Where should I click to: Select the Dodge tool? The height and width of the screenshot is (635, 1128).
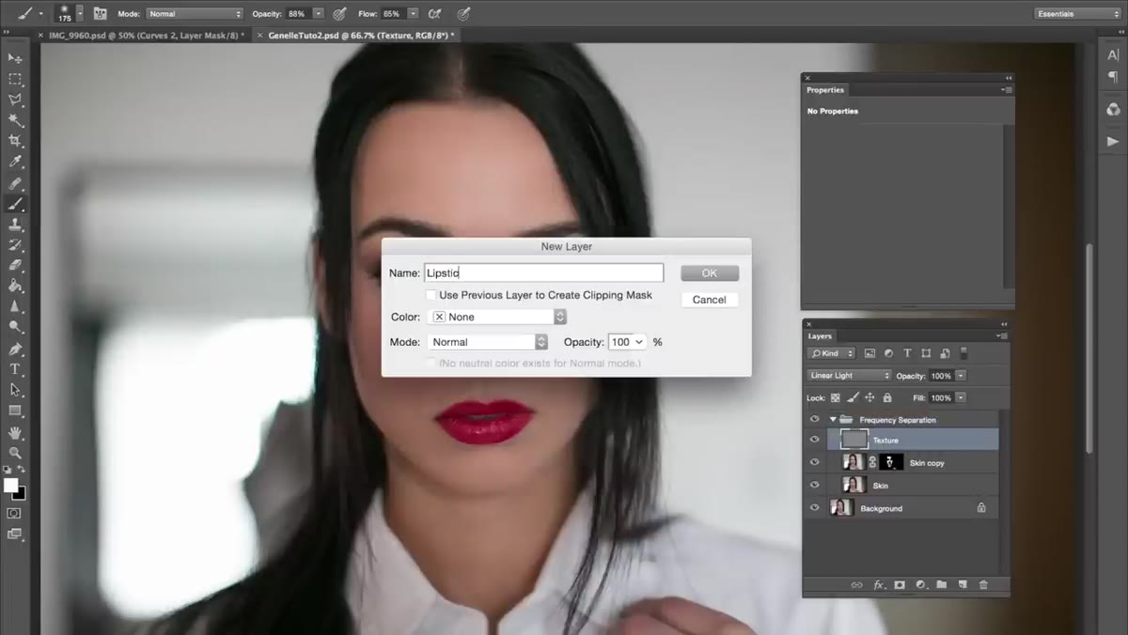[16, 327]
